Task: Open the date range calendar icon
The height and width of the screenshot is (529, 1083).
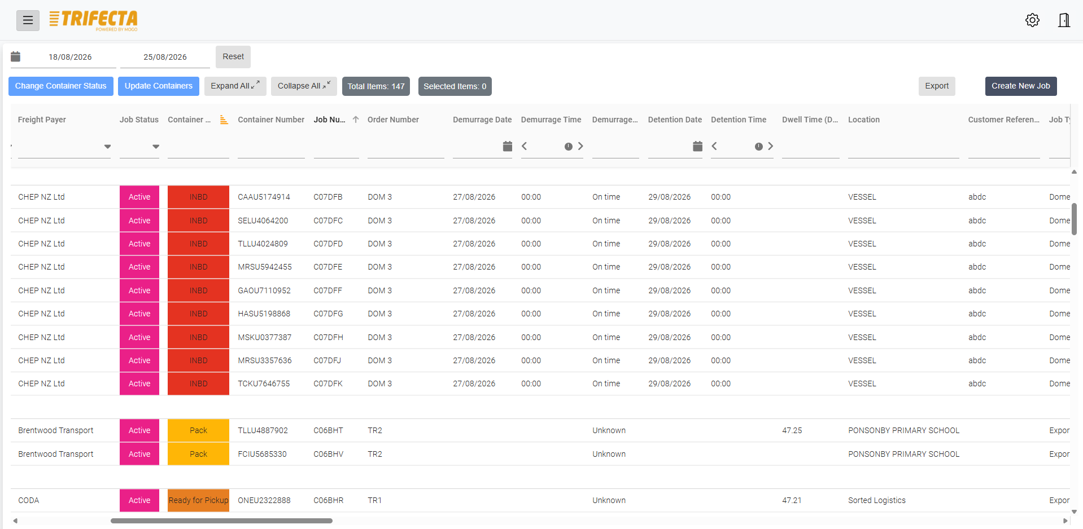Action: coord(16,56)
